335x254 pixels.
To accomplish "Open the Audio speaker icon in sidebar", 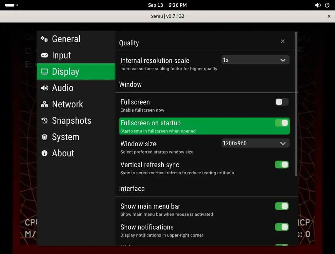I will click(44, 88).
